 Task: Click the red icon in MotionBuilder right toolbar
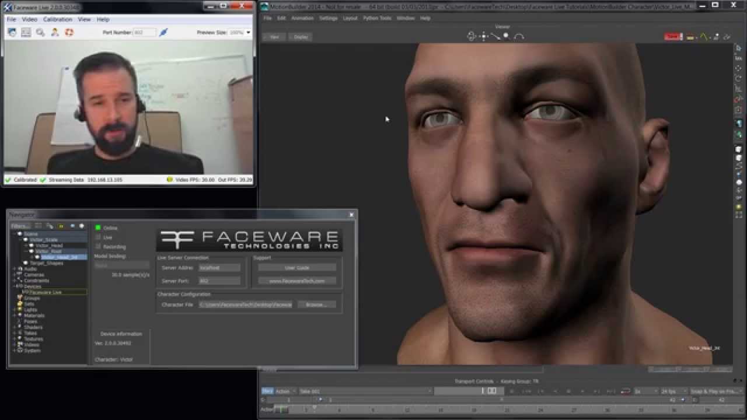739,100
